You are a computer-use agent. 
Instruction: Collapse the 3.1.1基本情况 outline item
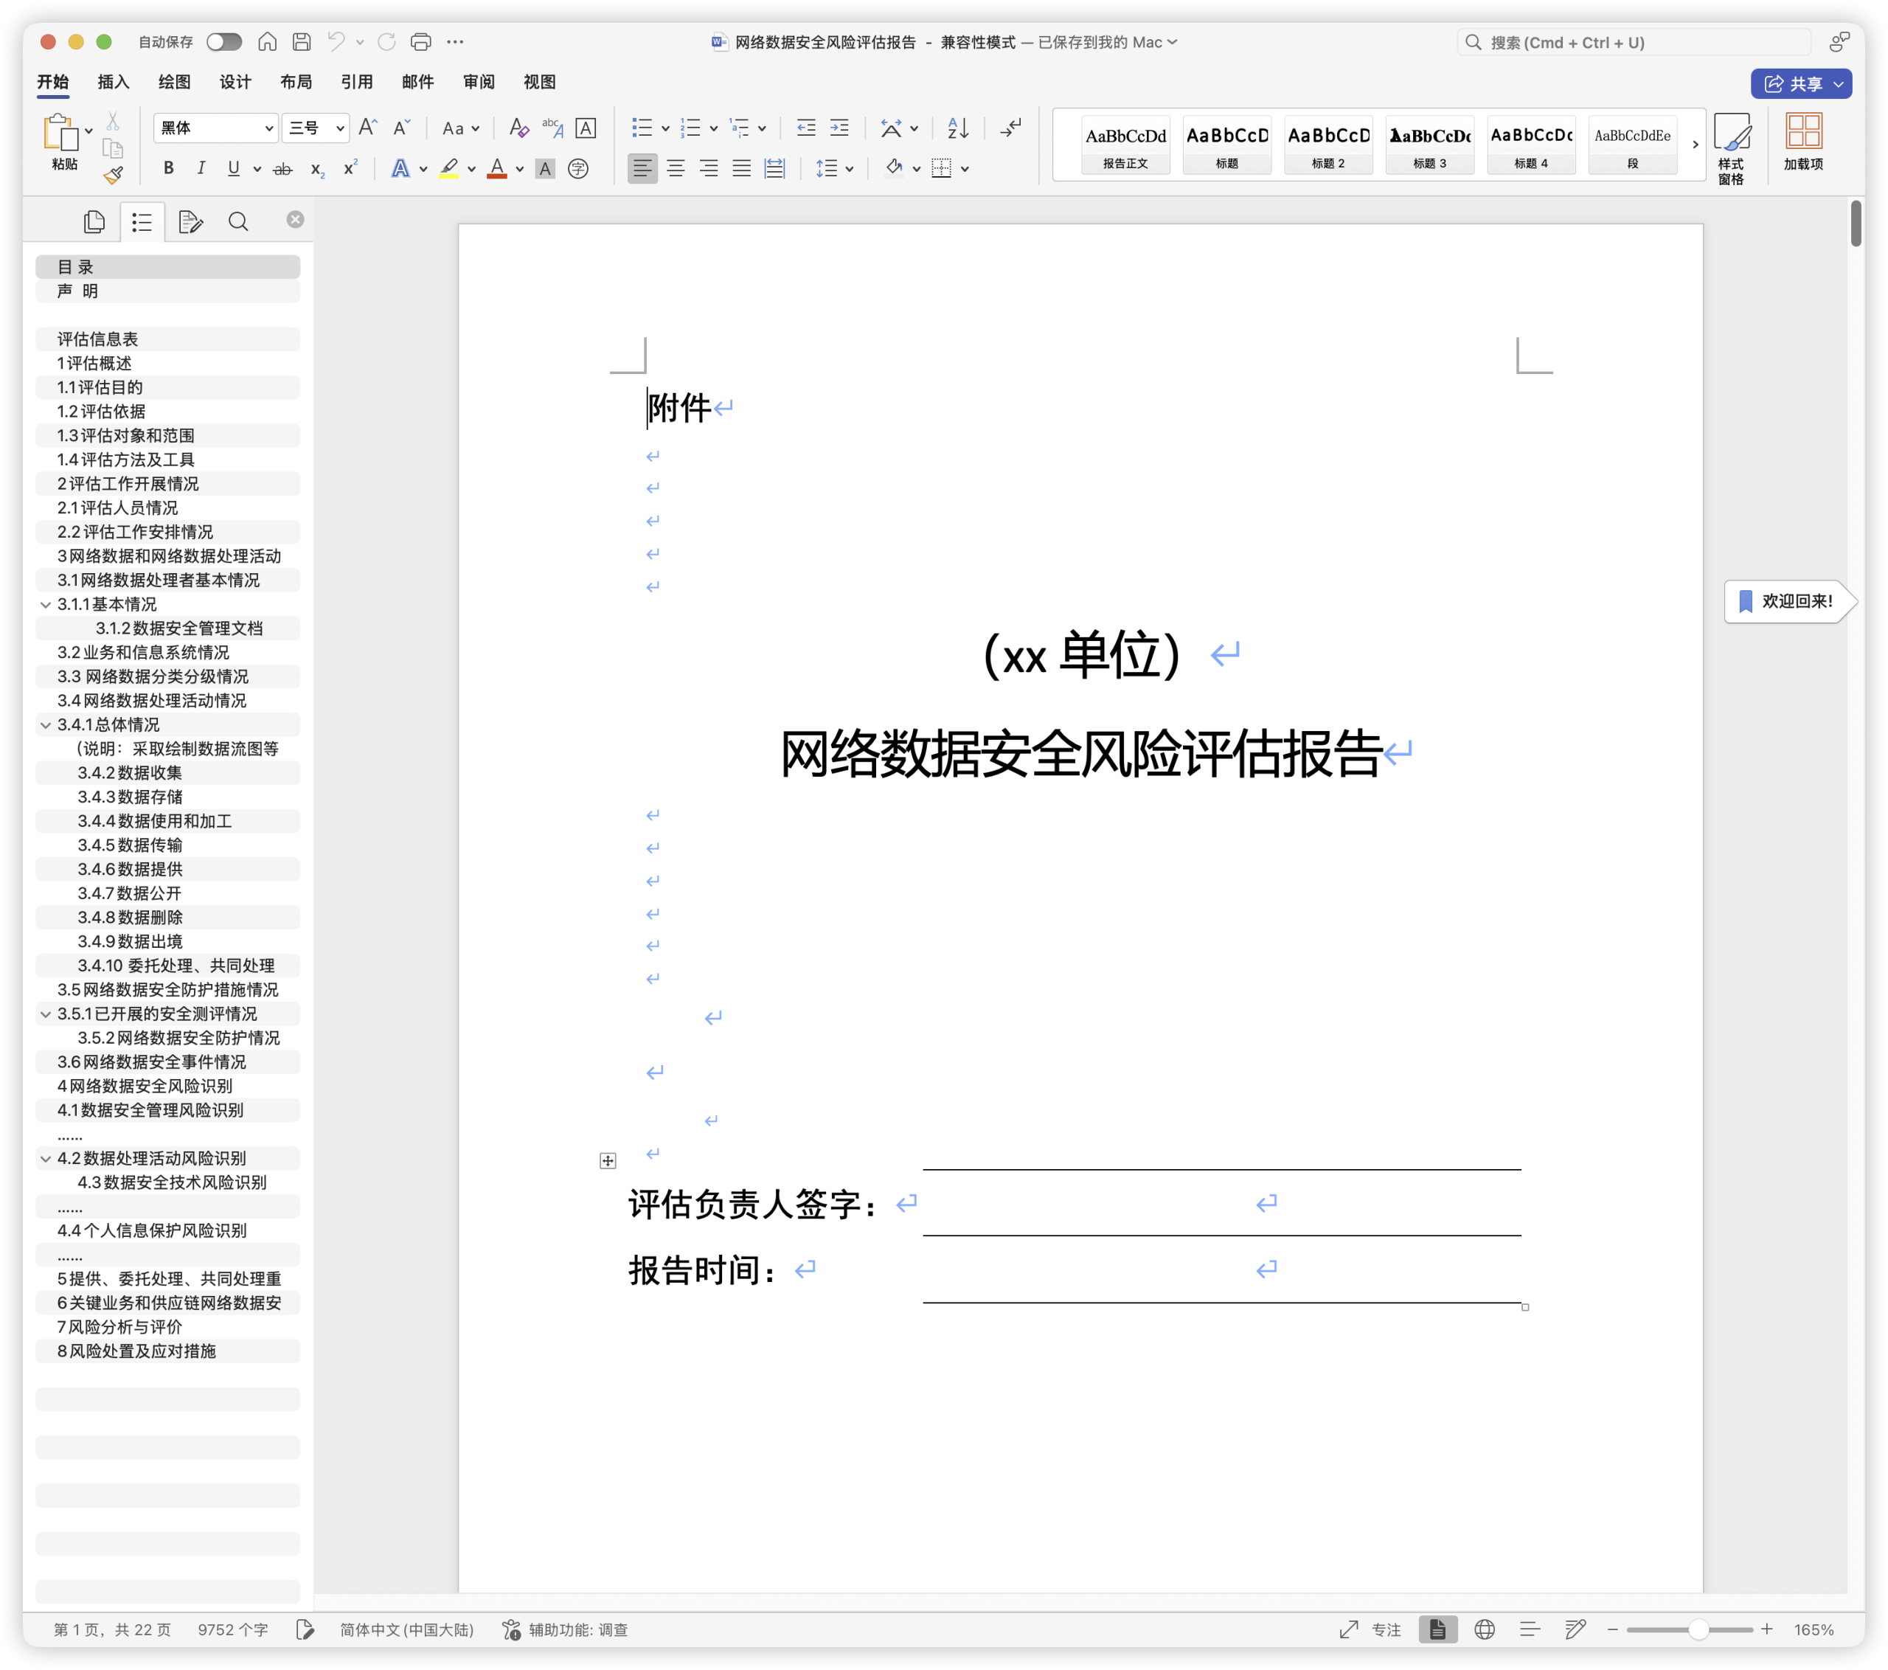(x=45, y=604)
